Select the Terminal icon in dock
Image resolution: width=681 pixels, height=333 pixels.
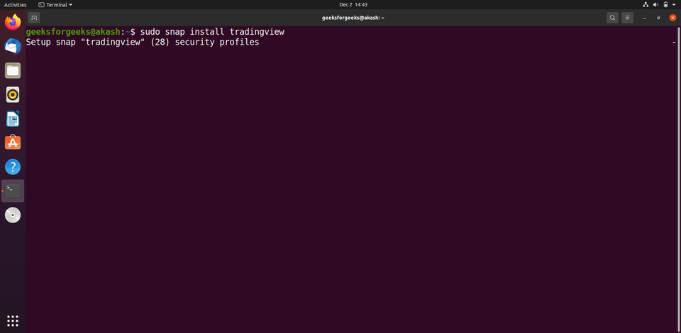(x=13, y=191)
